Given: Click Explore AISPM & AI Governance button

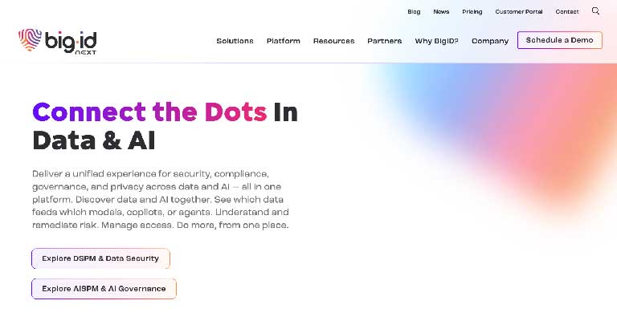Looking at the screenshot, I should tap(104, 289).
